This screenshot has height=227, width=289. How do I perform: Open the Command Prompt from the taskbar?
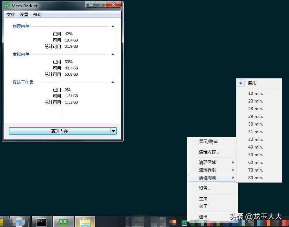tap(41, 221)
